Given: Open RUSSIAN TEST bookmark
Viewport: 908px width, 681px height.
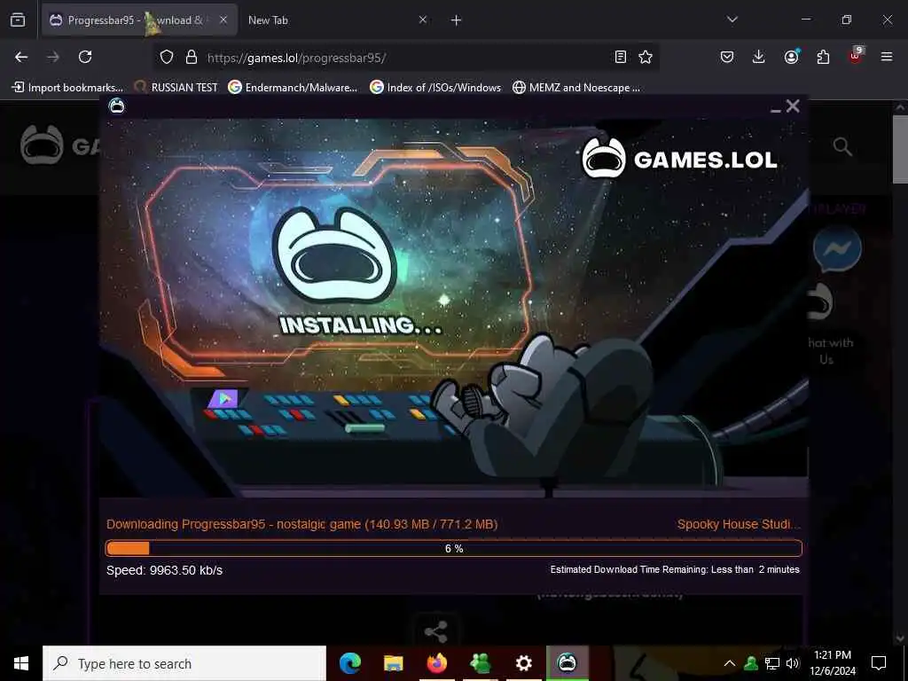Looking at the screenshot, I should tap(176, 88).
